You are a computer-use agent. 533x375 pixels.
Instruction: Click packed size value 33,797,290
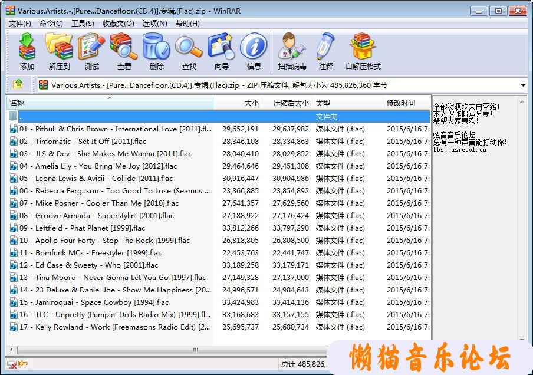point(290,228)
